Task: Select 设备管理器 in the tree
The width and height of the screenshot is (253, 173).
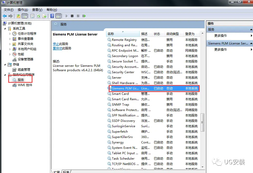Action: 25,59
